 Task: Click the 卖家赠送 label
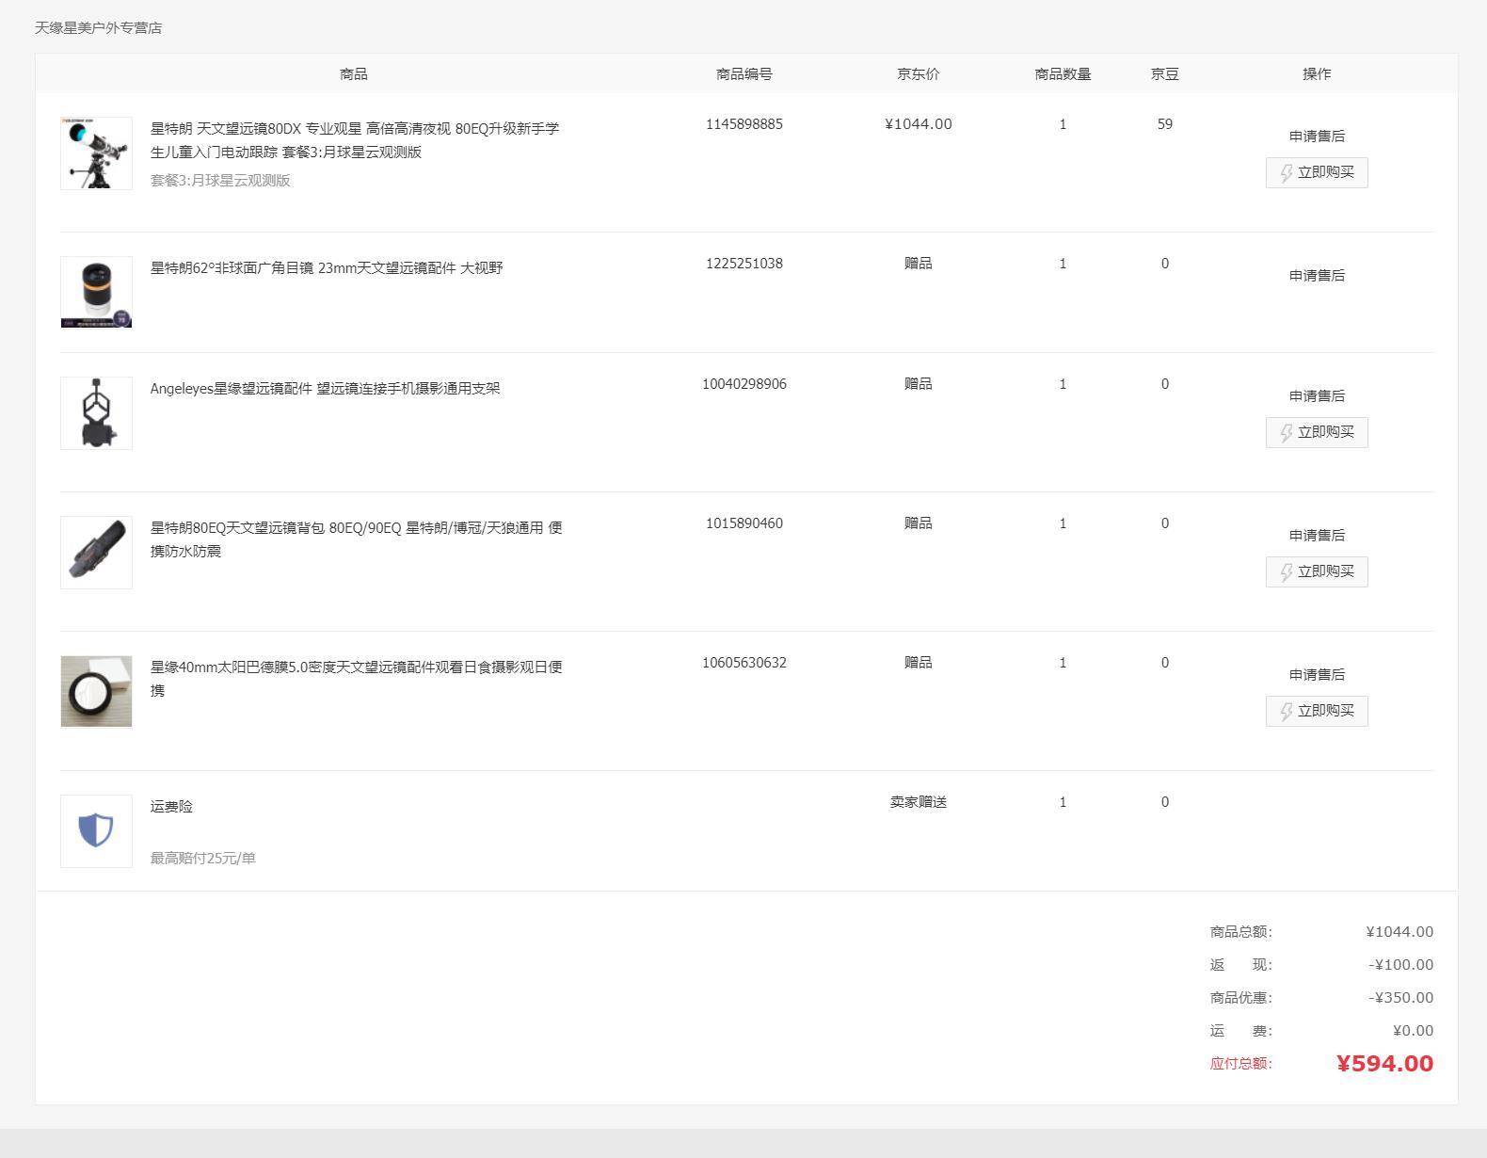point(919,802)
